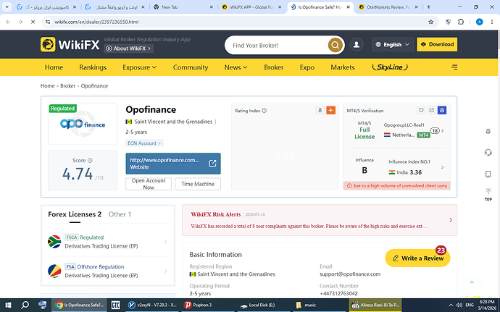The height and width of the screenshot is (312, 500).
Task: Open the SkyLine page
Action: (390, 67)
